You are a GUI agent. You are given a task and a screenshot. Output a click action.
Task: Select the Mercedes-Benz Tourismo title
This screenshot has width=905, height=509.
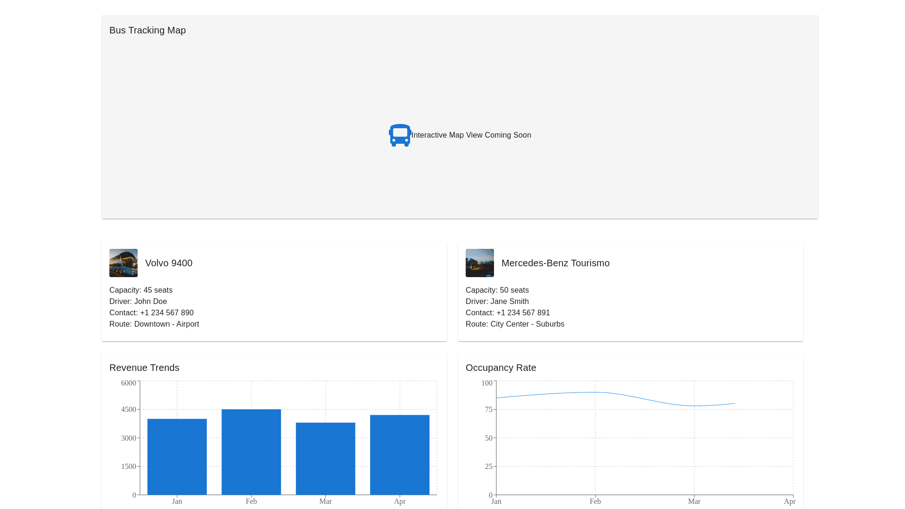(x=555, y=263)
